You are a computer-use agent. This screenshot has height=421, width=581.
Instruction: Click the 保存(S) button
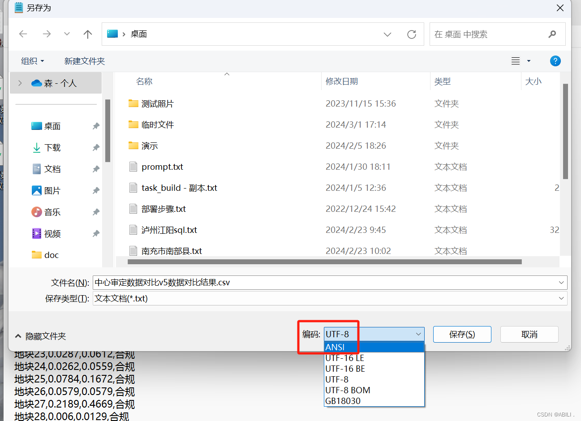pyautogui.click(x=462, y=335)
